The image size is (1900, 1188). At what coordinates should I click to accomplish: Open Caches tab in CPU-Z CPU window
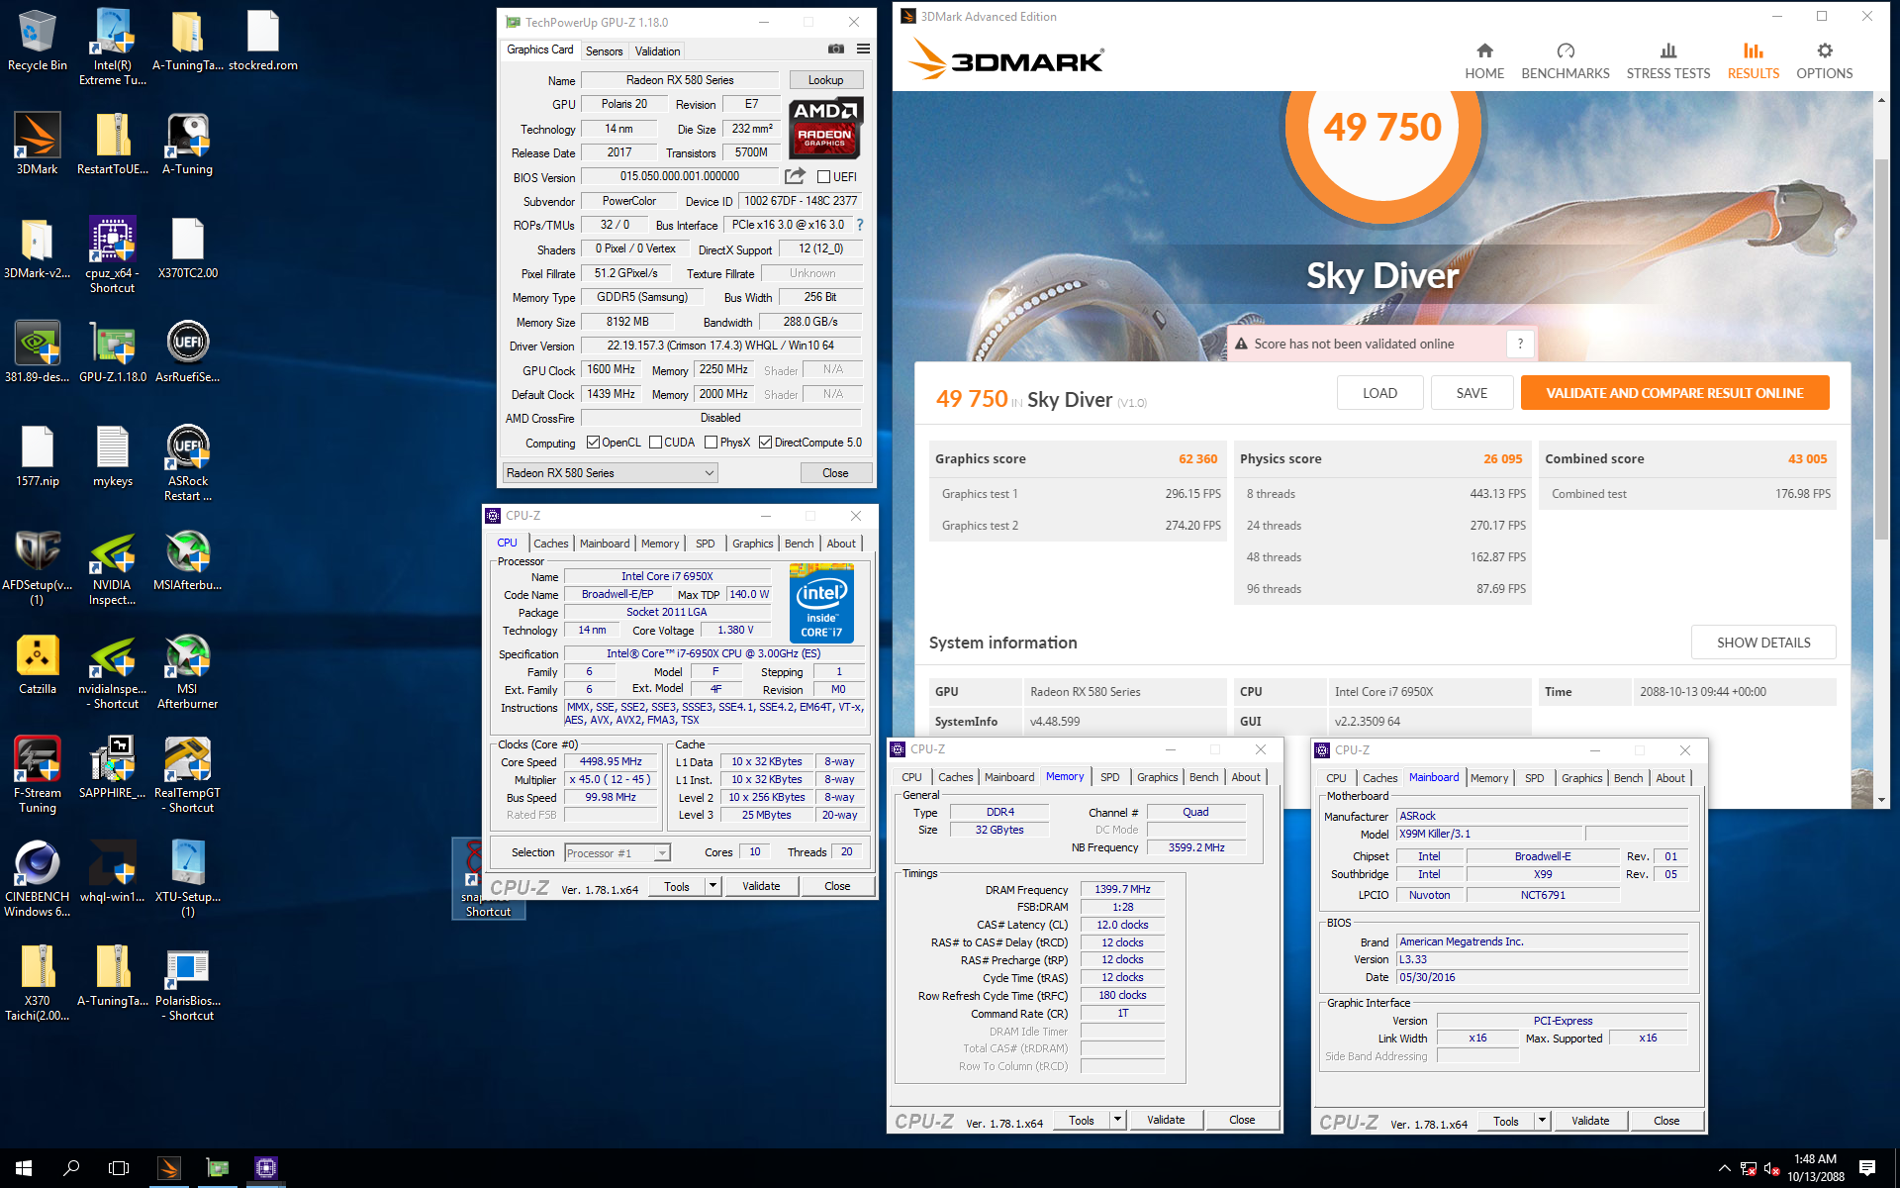coord(550,544)
